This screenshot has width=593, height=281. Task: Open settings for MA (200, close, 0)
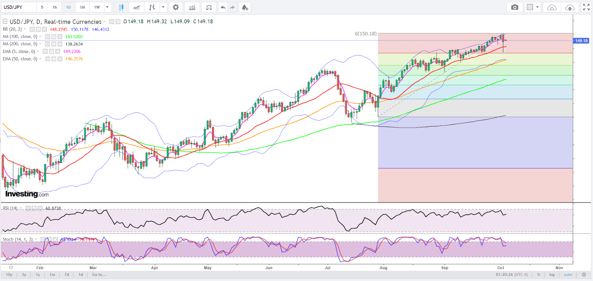click(54, 44)
